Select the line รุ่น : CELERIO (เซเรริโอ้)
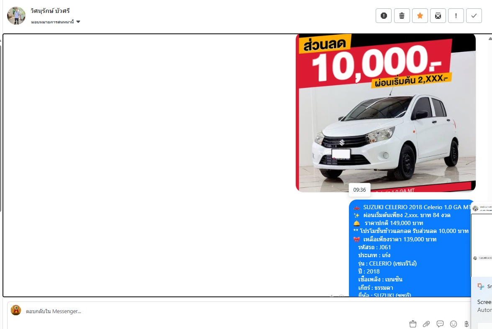Viewport: 492px width, 329px height. 387,263
